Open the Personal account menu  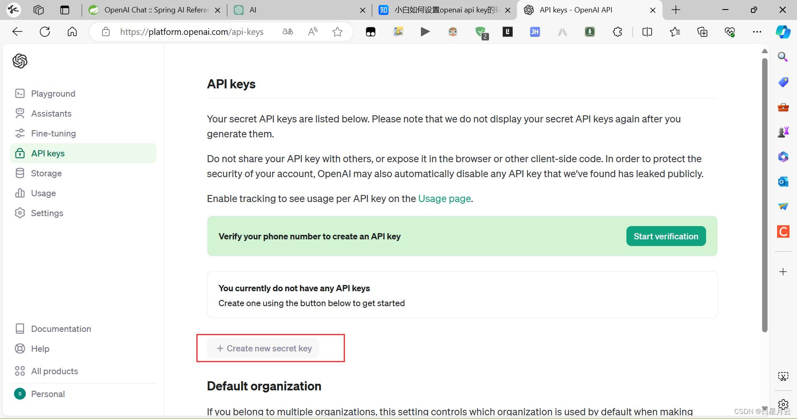click(x=83, y=394)
